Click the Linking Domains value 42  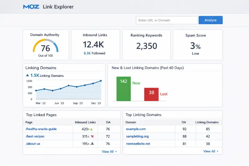click(208, 136)
